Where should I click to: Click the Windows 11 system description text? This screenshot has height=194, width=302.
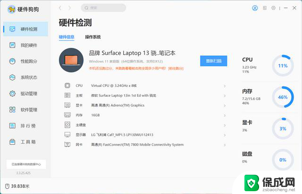(126, 62)
